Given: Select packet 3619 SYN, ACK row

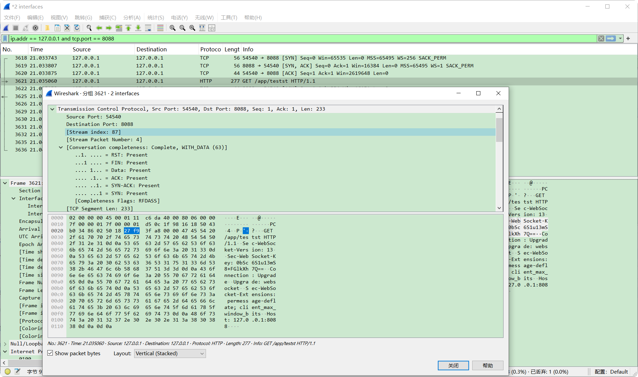Looking at the screenshot, I should coord(319,66).
